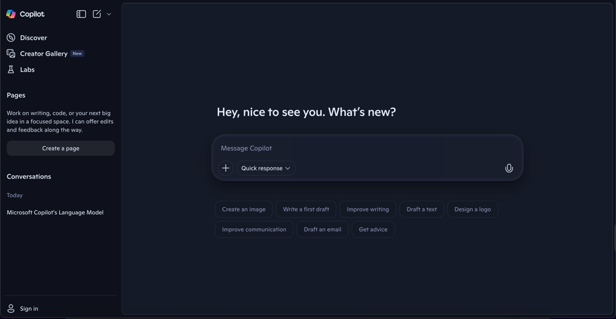
Task: Click the Pages section heading
Action: point(16,95)
